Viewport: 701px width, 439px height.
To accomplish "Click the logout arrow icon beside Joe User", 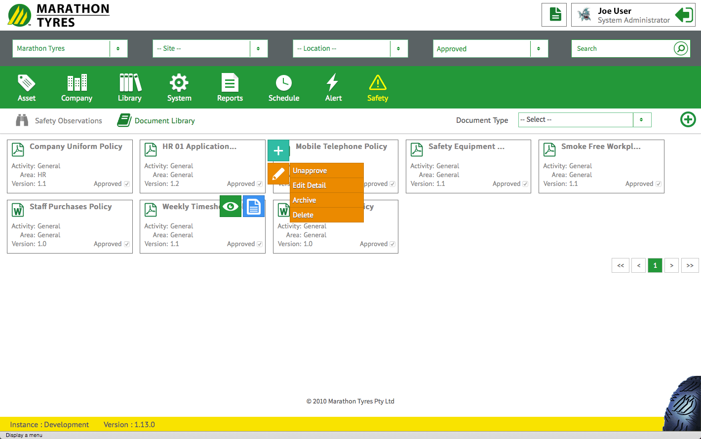I will (684, 15).
